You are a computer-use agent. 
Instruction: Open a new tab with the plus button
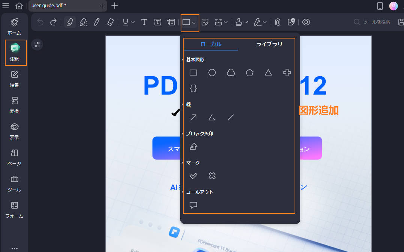(115, 6)
